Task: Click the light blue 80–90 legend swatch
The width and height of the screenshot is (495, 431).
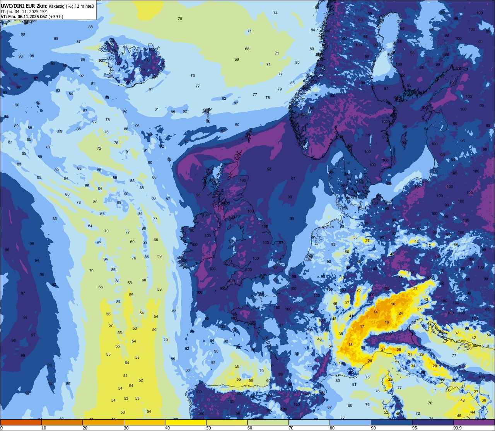Action: click(350, 422)
